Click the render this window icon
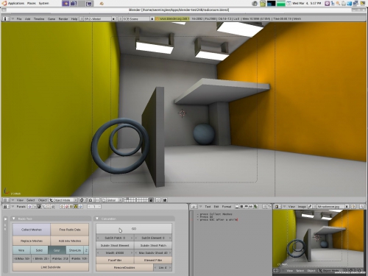 165,200
